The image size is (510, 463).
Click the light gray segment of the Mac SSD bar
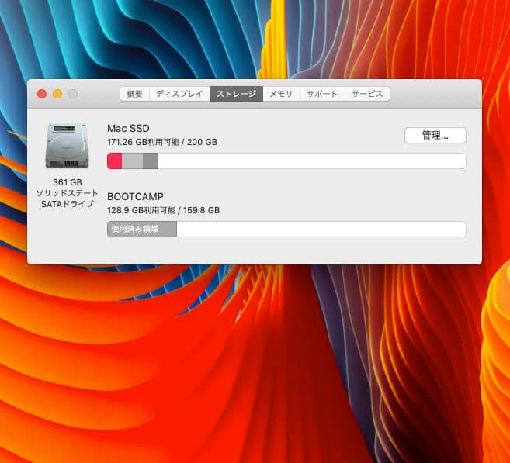coord(133,161)
